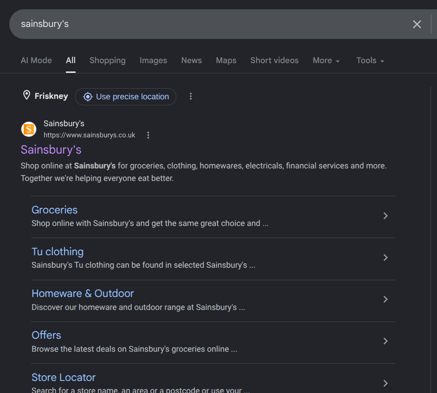Open the Groceries sitelink

click(54, 210)
